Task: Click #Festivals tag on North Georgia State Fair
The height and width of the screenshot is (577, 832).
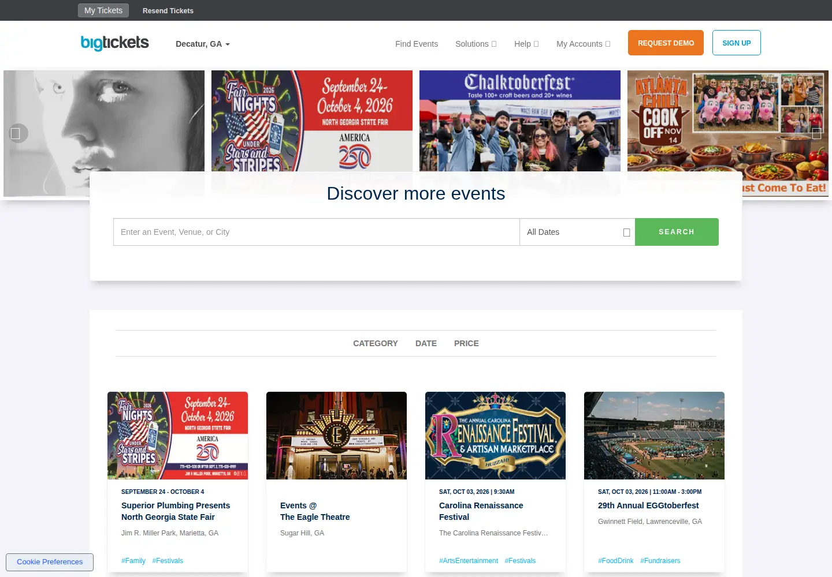Action: click(168, 561)
